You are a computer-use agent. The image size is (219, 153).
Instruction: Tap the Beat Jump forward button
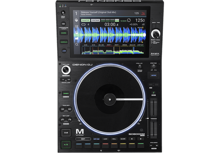(69, 120)
